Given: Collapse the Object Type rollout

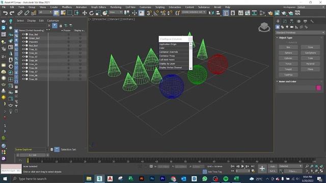Looking at the screenshot, I should (286, 38).
